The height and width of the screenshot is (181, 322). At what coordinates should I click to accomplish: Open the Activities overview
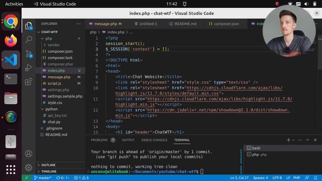coord(14,4)
